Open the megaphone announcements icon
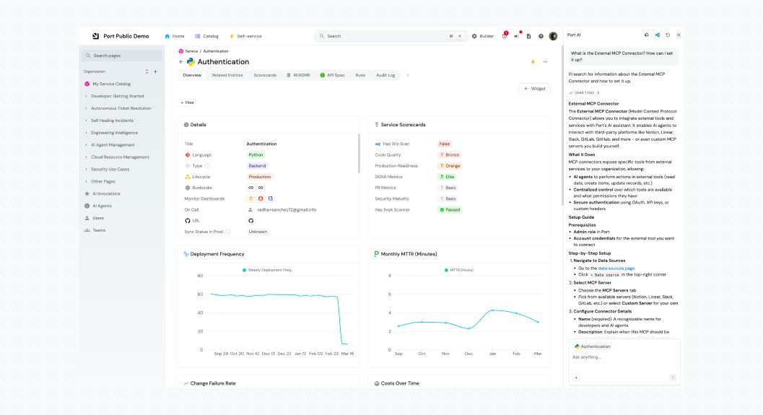Screen dimensions: 763x415 coord(517,35)
